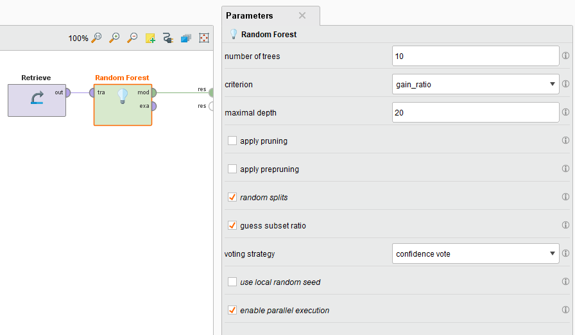Screen dimensions: 575x335
Task: Click the maximal depth input field
Action: 476,112
